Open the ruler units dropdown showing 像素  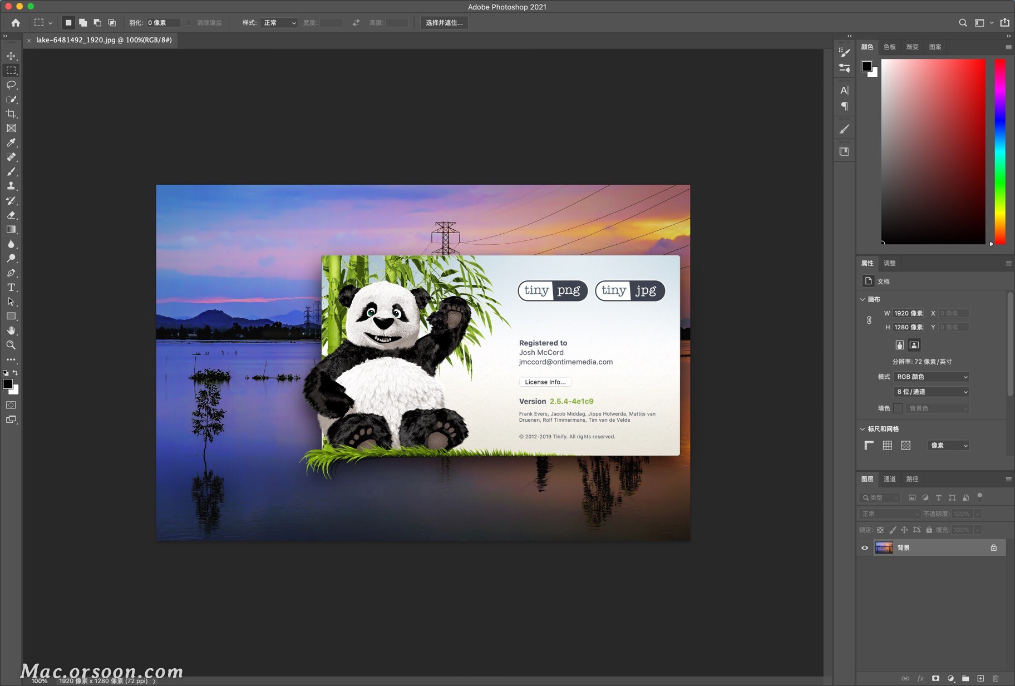[948, 445]
